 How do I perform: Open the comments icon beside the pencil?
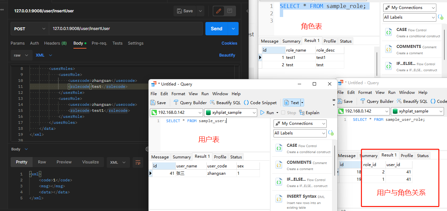click(230, 11)
